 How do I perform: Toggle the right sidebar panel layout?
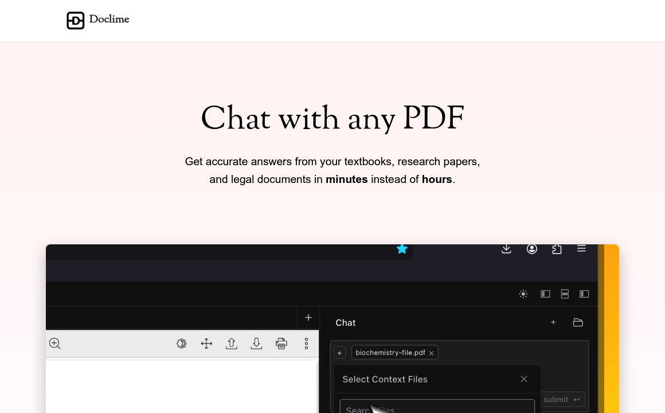[x=584, y=294]
